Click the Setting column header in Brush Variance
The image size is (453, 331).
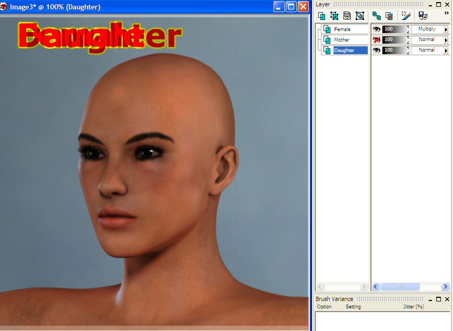[x=354, y=307]
